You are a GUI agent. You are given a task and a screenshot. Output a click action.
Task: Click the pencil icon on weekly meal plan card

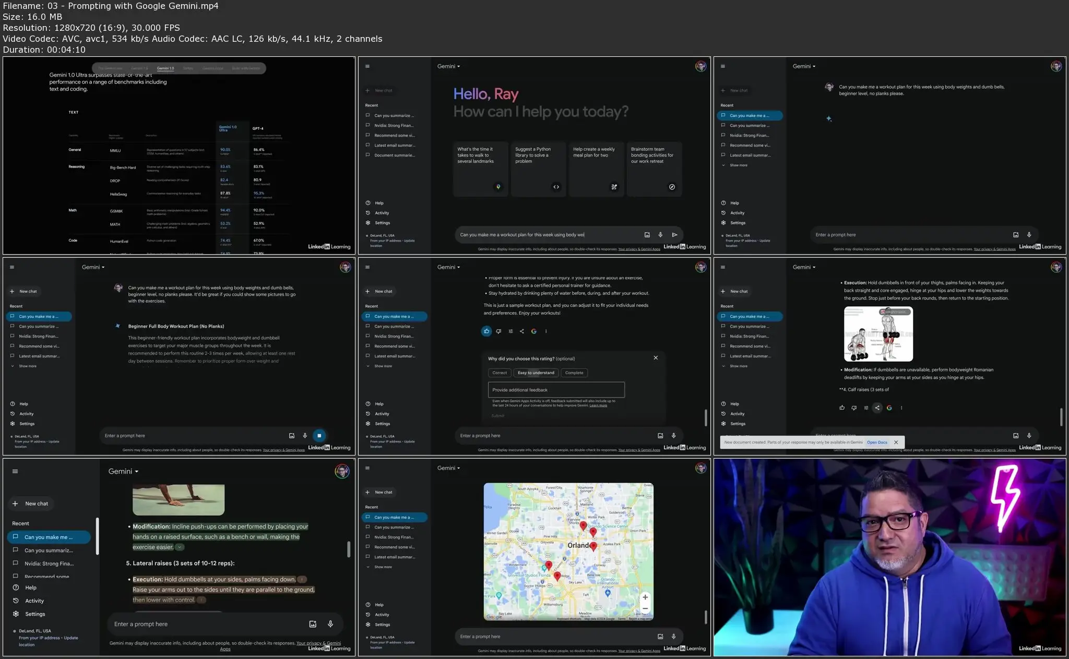614,187
